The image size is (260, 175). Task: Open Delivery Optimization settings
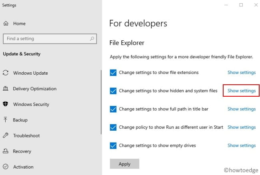pyautogui.click(x=35, y=89)
